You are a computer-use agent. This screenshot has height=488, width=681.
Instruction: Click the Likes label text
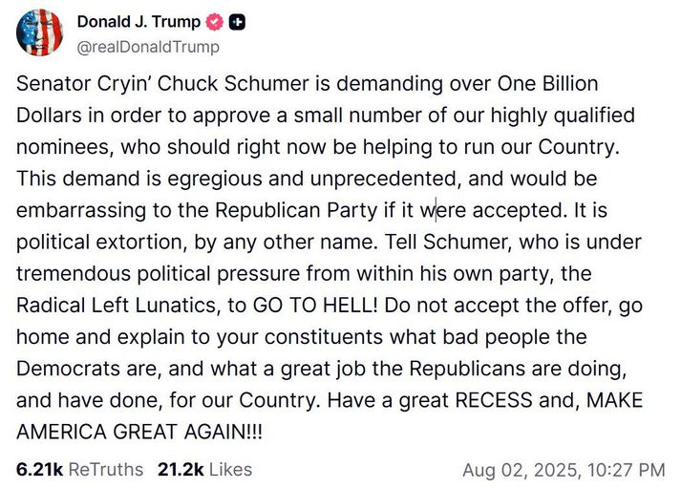tap(230, 469)
